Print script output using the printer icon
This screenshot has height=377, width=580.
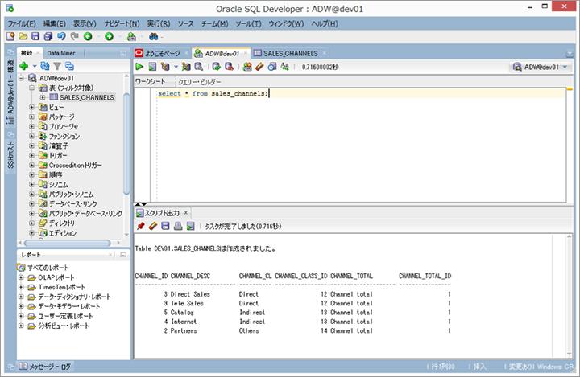(177, 226)
